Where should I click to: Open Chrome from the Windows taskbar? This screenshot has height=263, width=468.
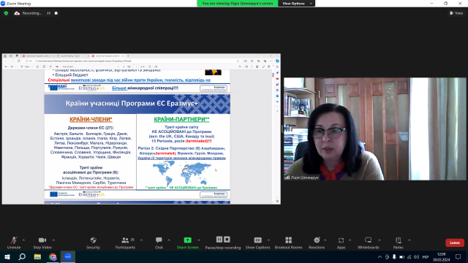tap(53, 256)
